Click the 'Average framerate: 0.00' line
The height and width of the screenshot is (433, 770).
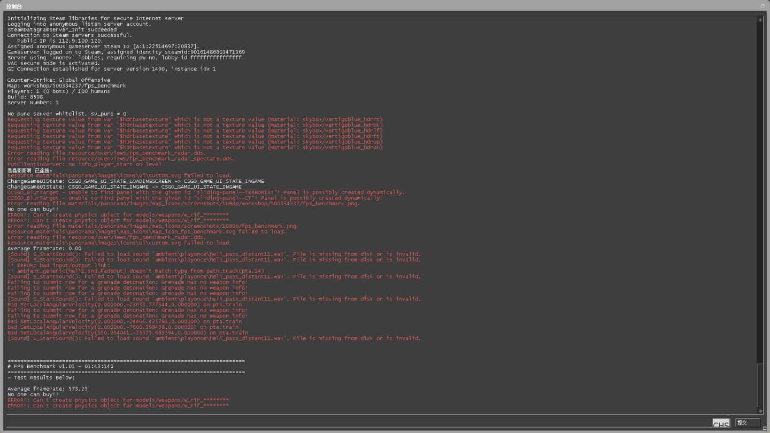[x=44, y=249]
